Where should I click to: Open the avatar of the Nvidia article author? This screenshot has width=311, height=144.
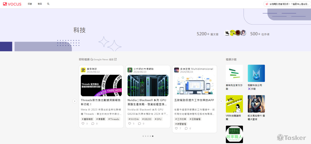[x=130, y=70]
